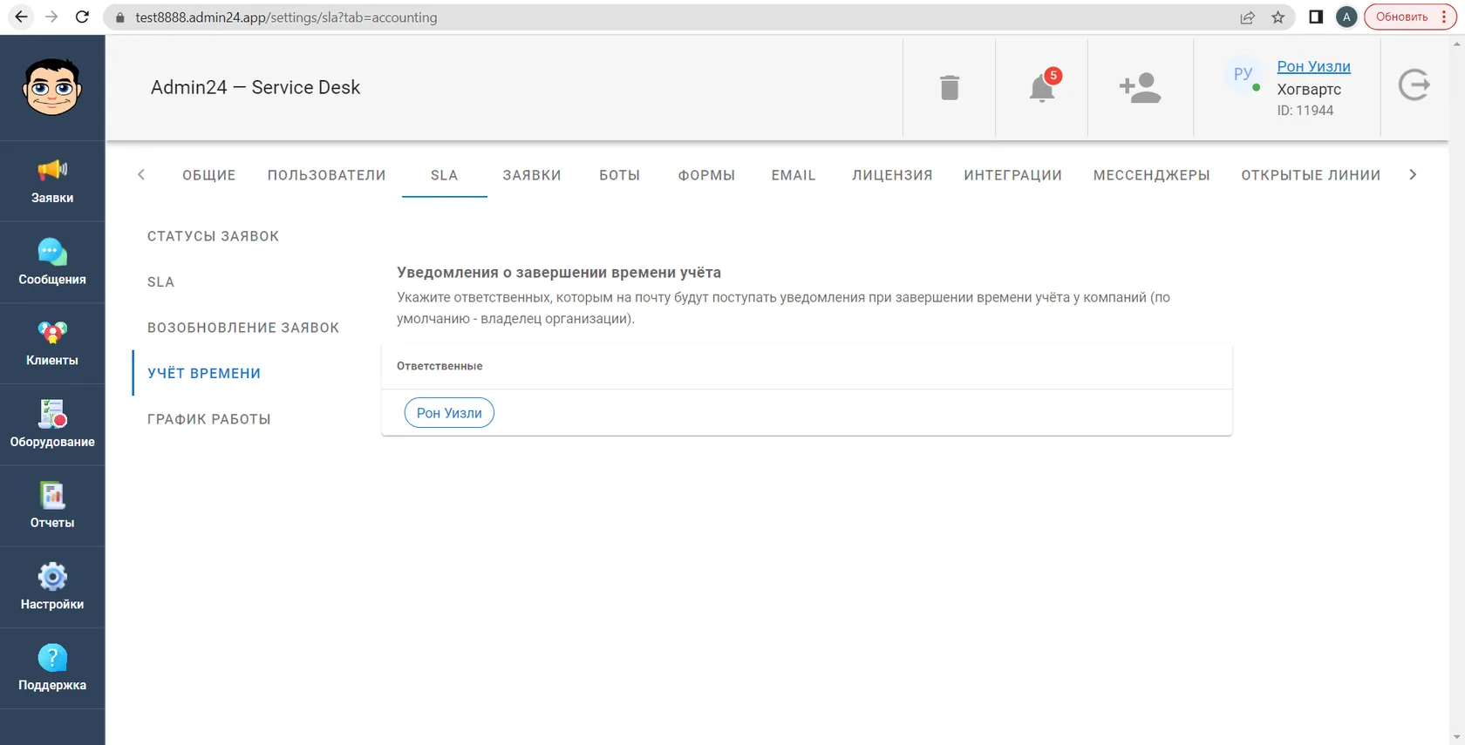Viewport: 1465px width, 745px height.
Task: Switch to the EMAIL tab
Action: 794,175
